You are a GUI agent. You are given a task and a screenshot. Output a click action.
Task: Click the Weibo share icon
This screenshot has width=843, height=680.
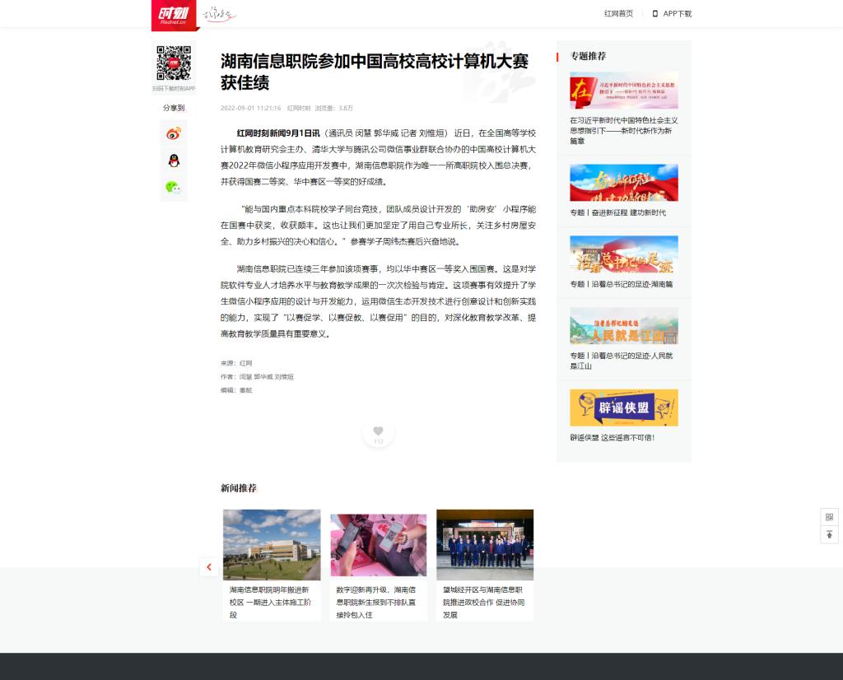[x=173, y=133]
